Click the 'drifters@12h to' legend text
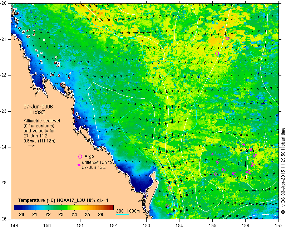 (97, 162)
